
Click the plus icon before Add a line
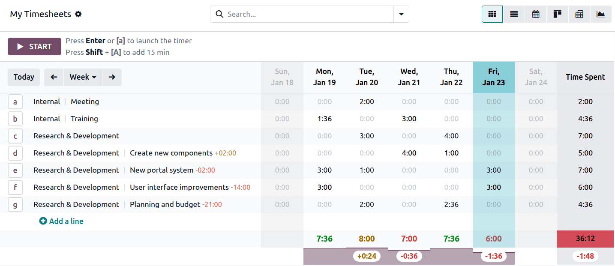(x=43, y=221)
